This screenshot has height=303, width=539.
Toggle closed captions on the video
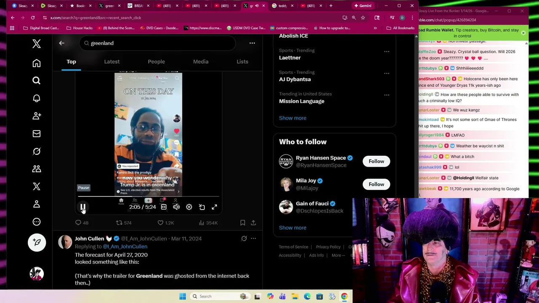click(164, 207)
